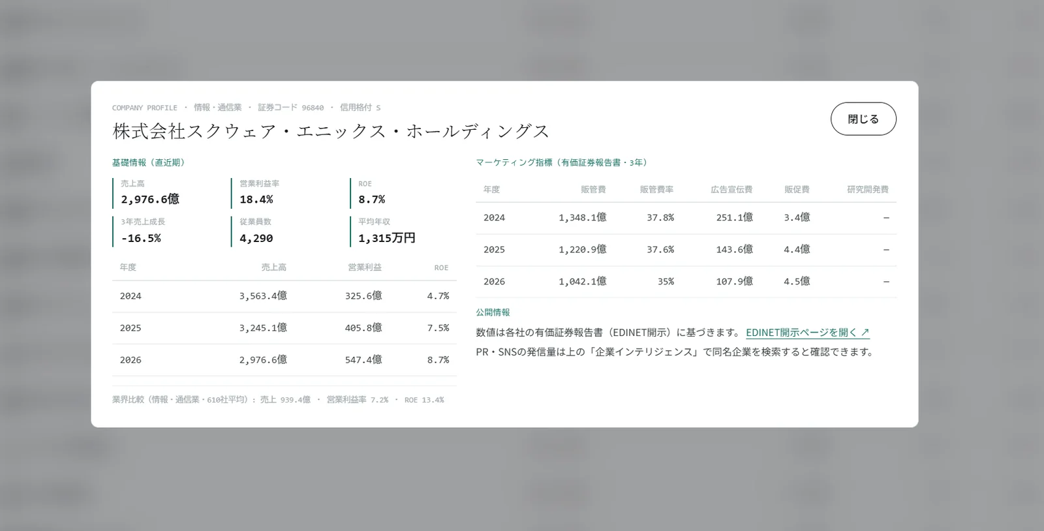The width and height of the screenshot is (1044, 531).
Task: Click the PR・SNSの発信量 note sentence
Action: point(676,352)
